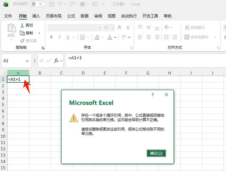The image size is (226, 171).
Task: Click the Center horizontally icon
Action: (x=149, y=37)
